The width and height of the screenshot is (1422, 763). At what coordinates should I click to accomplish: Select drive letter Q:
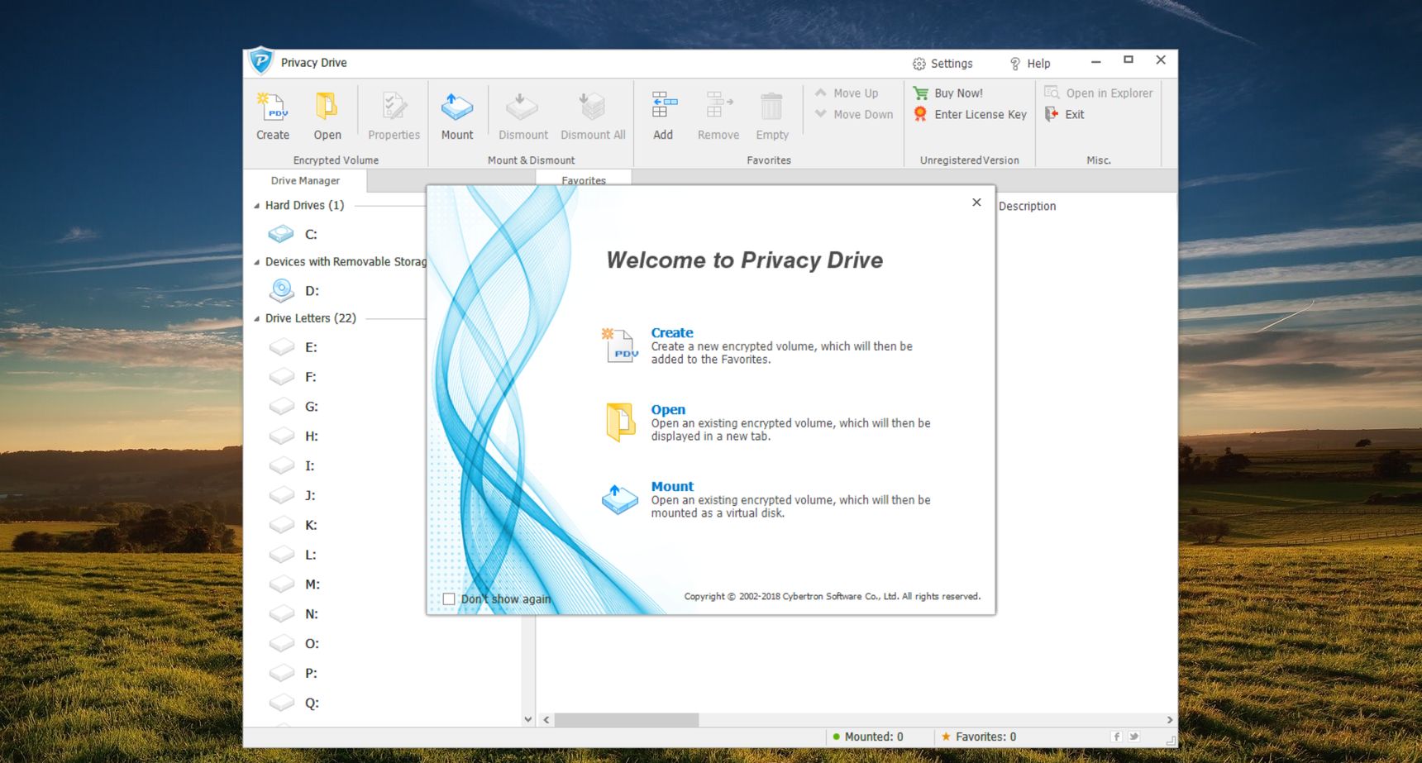click(x=293, y=703)
